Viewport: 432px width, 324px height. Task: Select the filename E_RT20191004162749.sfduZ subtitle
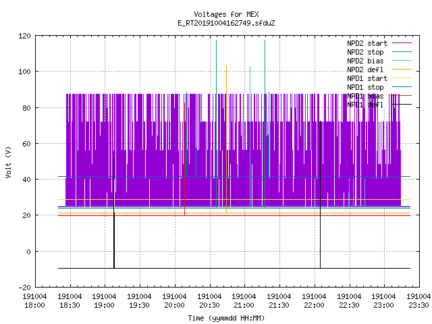226,23
